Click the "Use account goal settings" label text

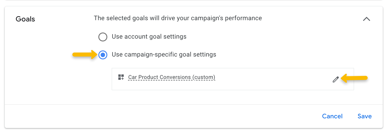tap(149, 37)
